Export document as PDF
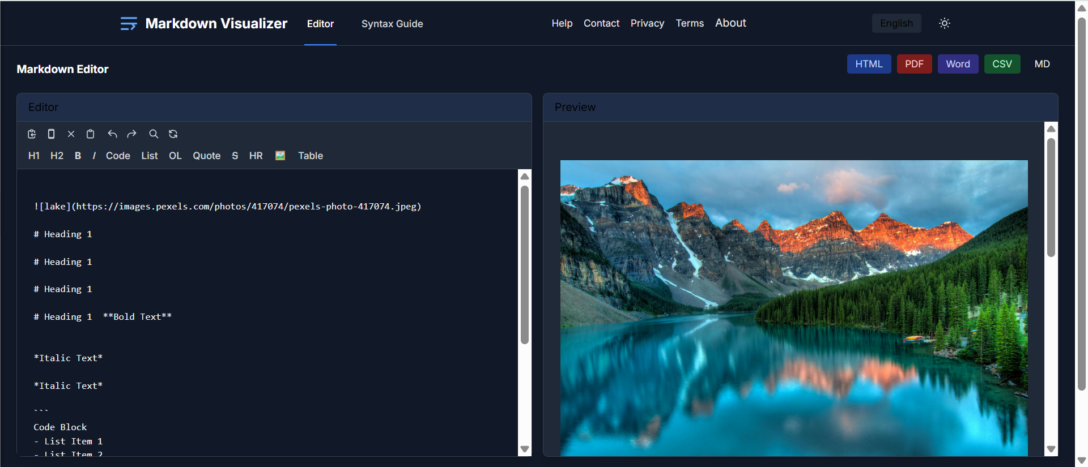Screen dimensions: 1088x467 914,64
